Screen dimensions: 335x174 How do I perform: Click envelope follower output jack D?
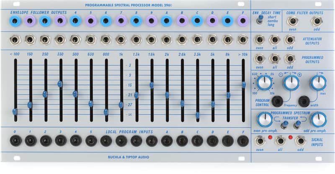coord(212,21)
